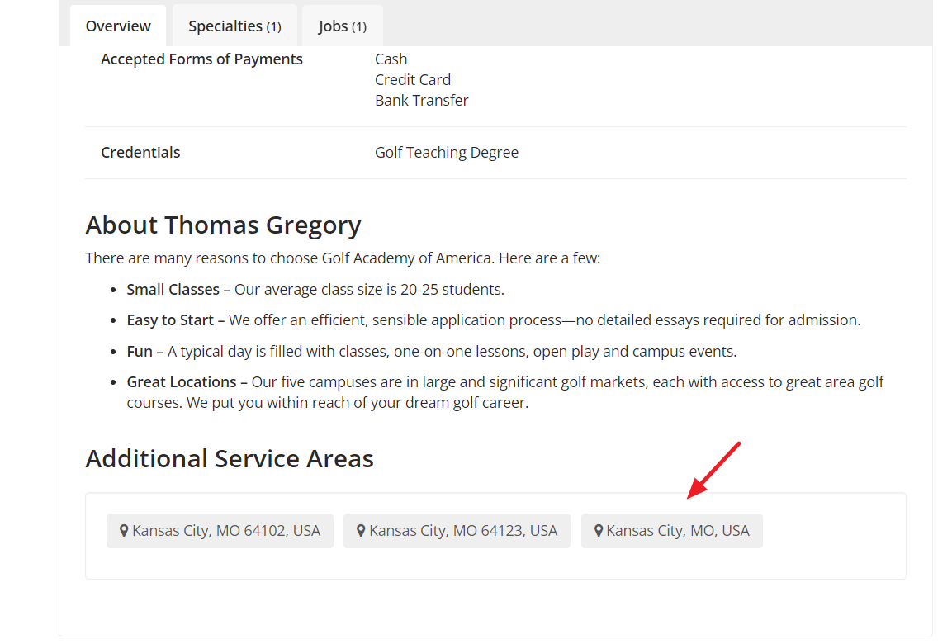The image size is (952, 644).
Task: Select the Additional Service Areas heading
Action: tap(230, 458)
